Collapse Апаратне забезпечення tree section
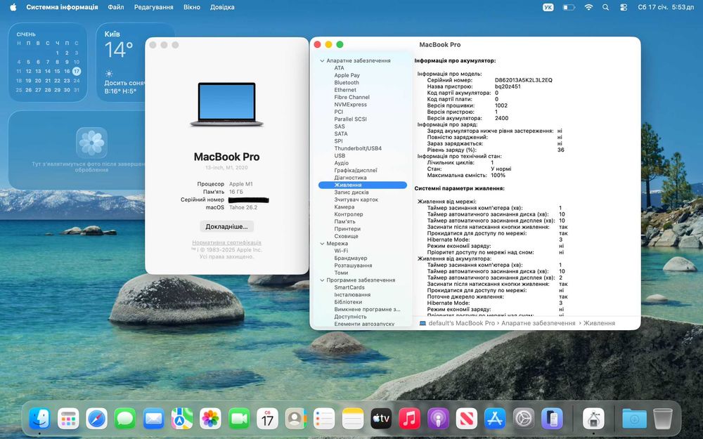 tap(322, 60)
